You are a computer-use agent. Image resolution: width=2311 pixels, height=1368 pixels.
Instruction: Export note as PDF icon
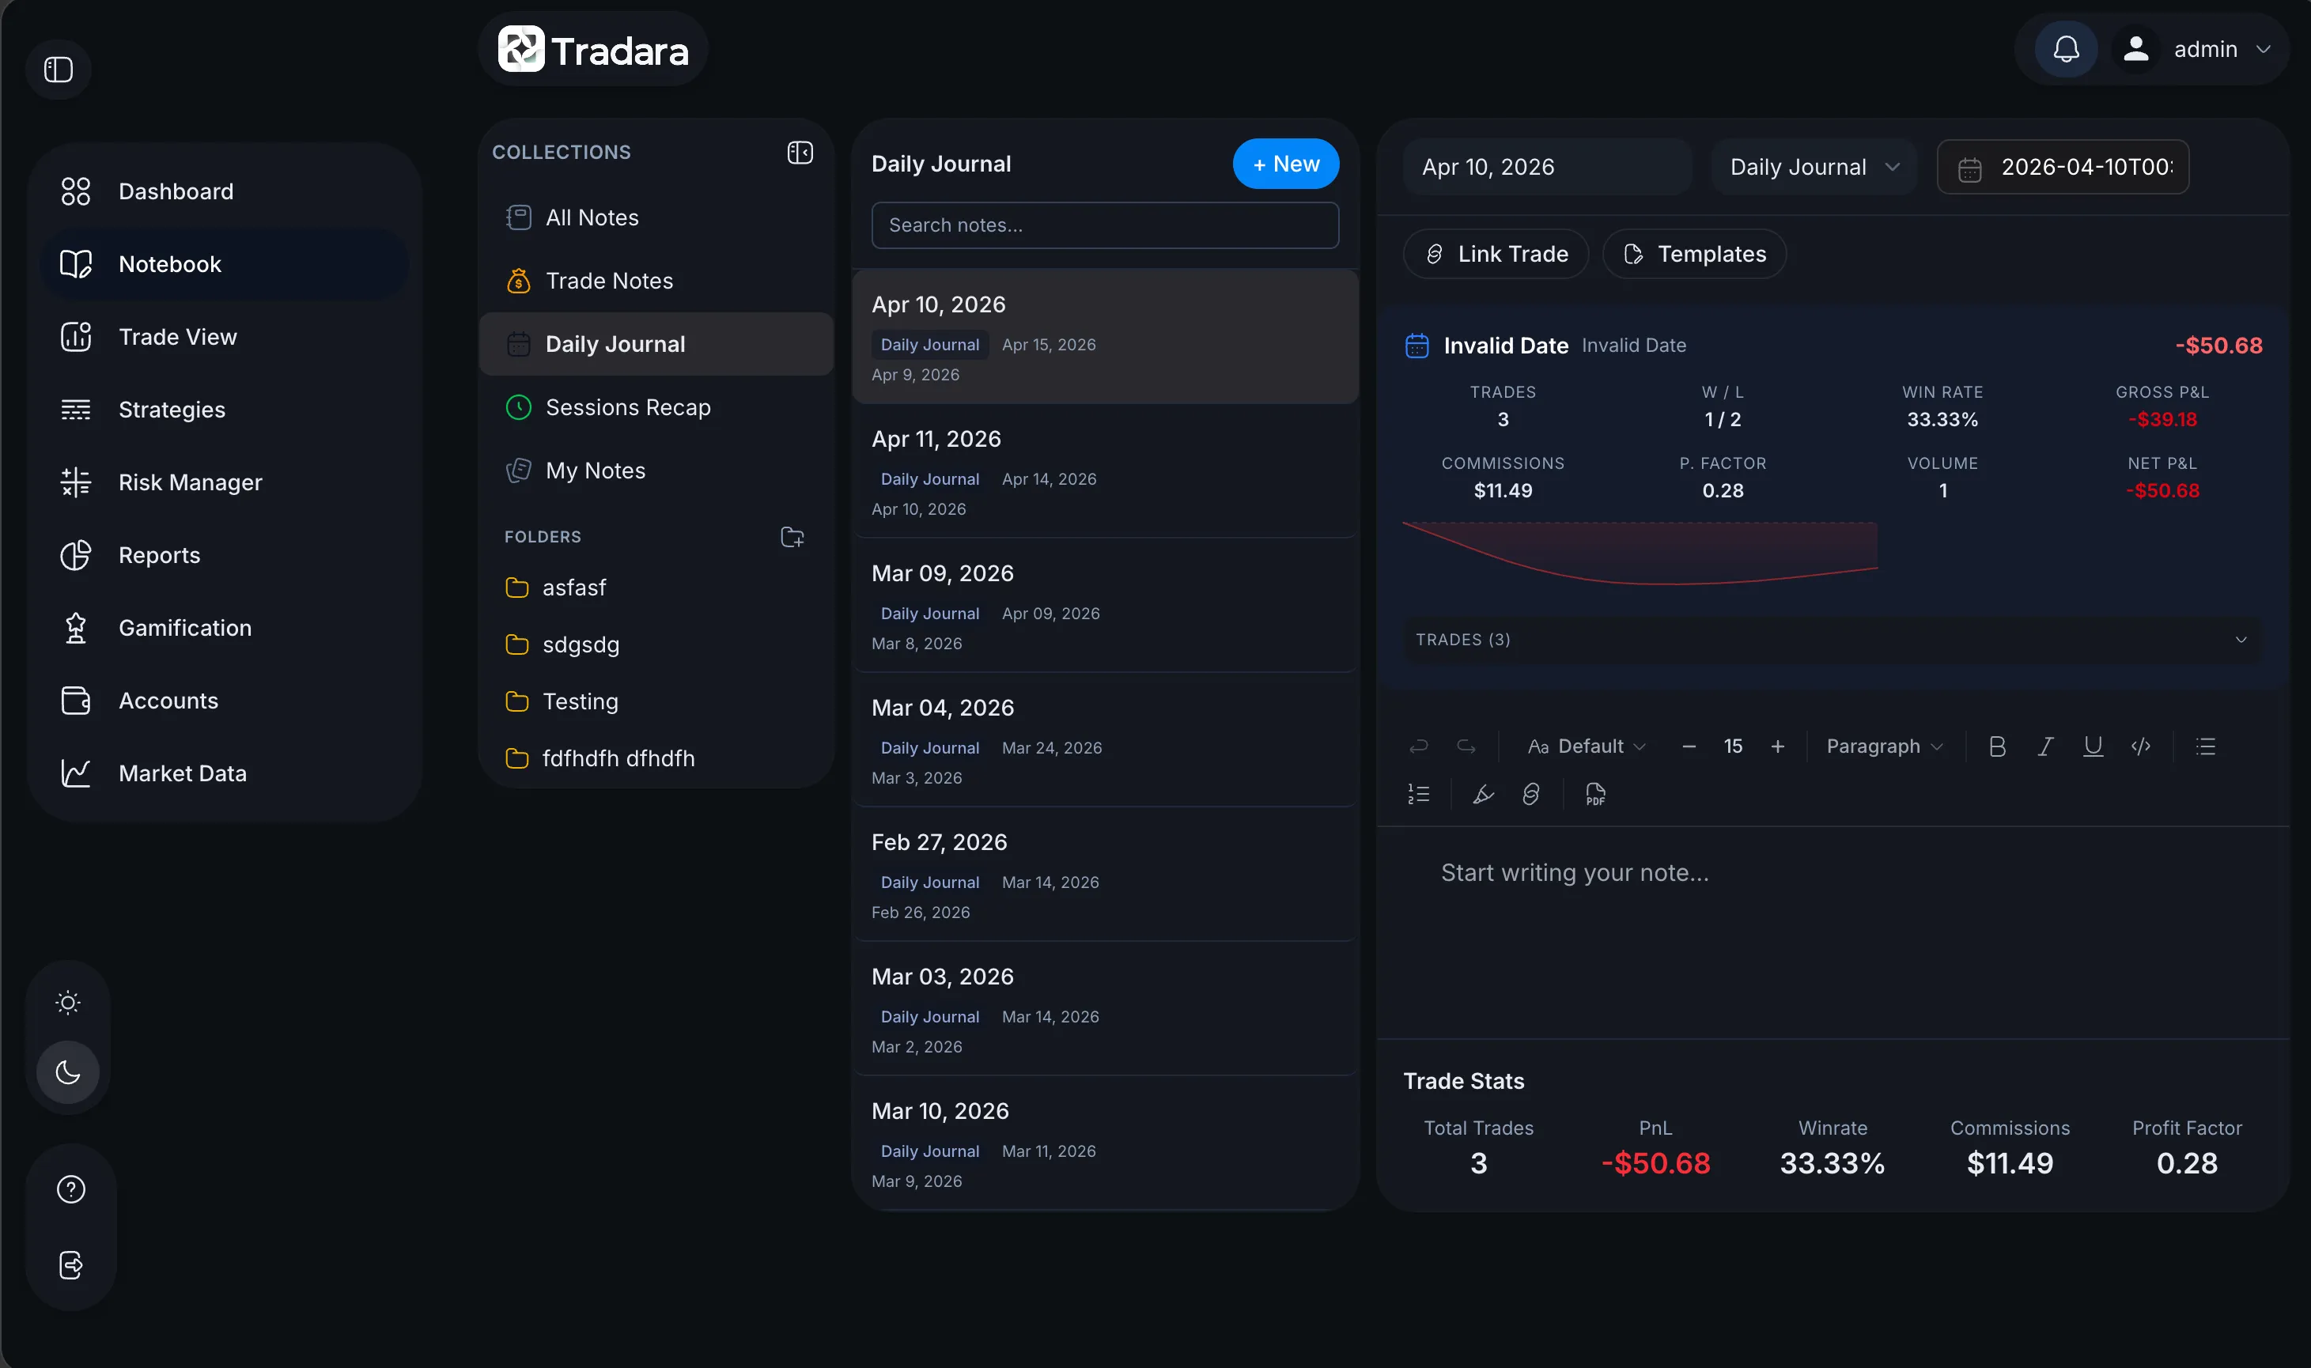click(x=1594, y=794)
